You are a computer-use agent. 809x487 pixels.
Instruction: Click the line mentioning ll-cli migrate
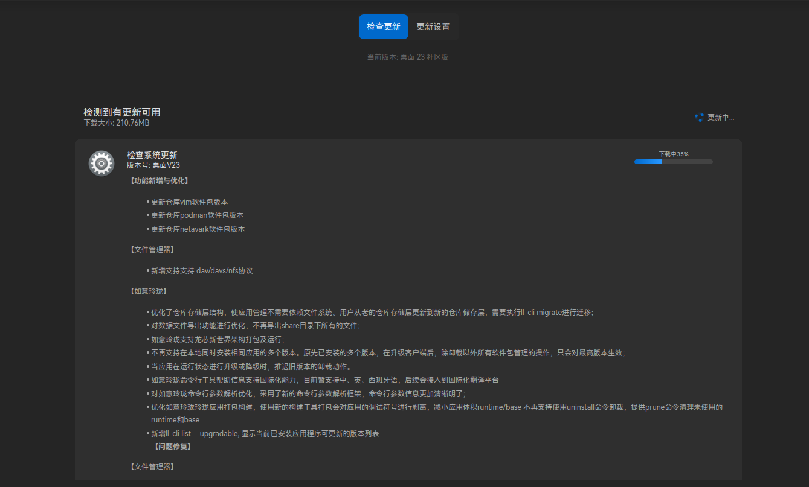[372, 313]
